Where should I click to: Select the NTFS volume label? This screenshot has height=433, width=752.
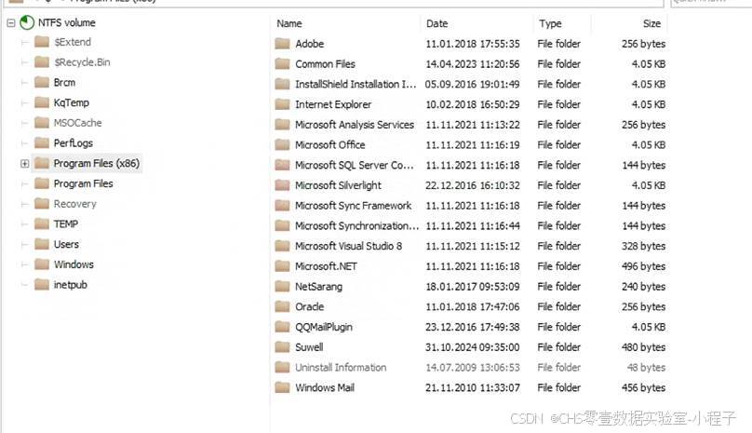coord(67,22)
